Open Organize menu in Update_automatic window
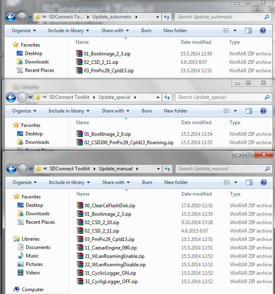The width and height of the screenshot is (275, 294). coord(24,31)
